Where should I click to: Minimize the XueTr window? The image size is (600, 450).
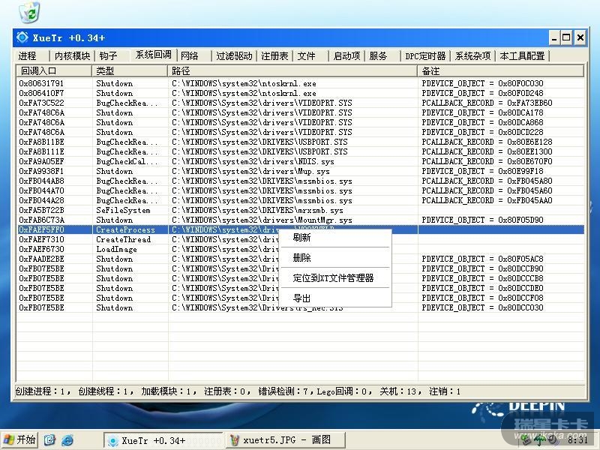[x=554, y=37]
